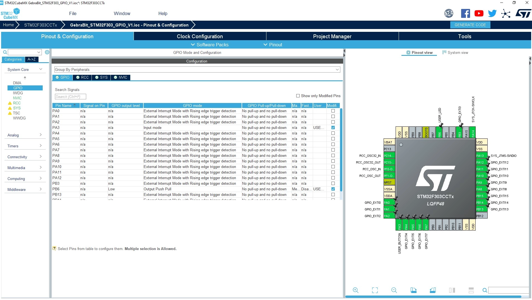Click the horizontal scrollbar under pinout view
The image size is (532, 300).
(x=433, y=297)
